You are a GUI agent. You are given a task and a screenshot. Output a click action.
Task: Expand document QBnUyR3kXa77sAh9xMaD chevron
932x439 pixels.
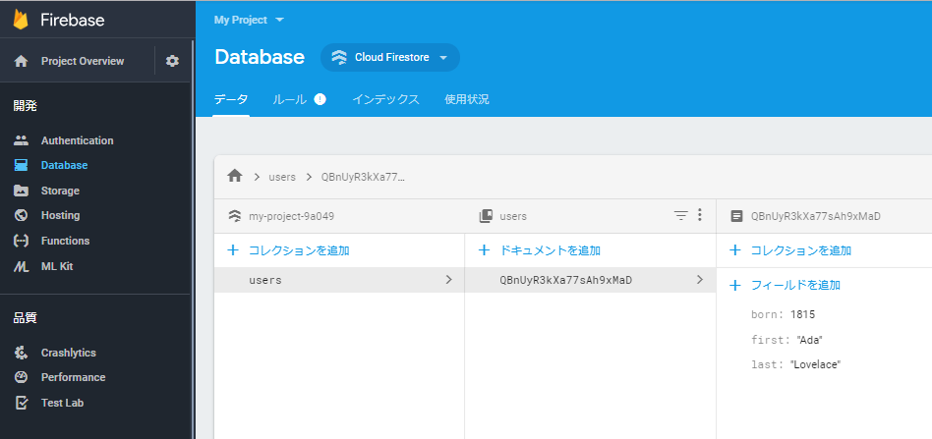(700, 280)
